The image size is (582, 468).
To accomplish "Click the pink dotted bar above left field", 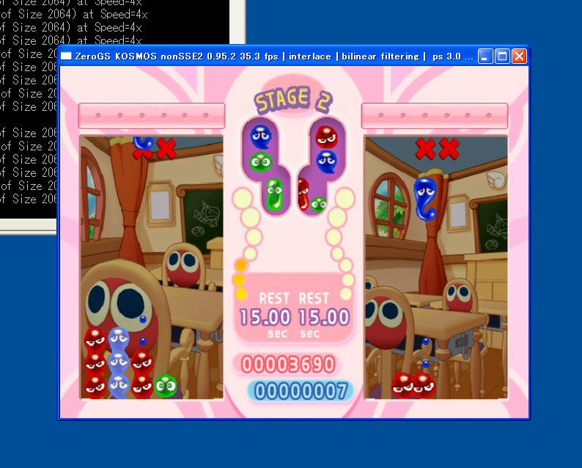I will click(x=152, y=116).
